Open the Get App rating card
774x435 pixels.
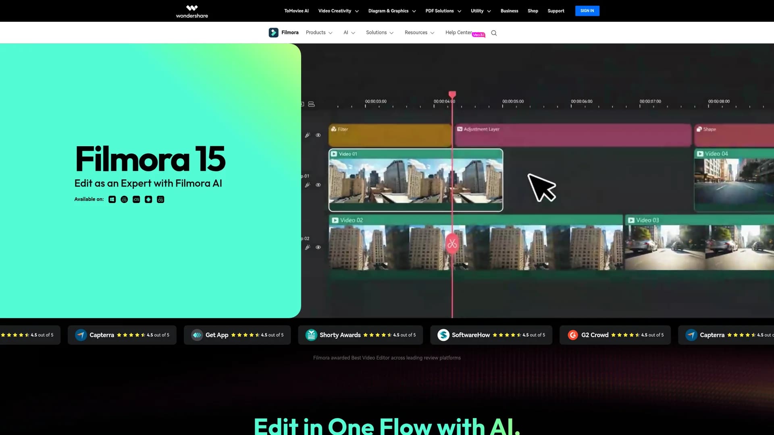237,335
